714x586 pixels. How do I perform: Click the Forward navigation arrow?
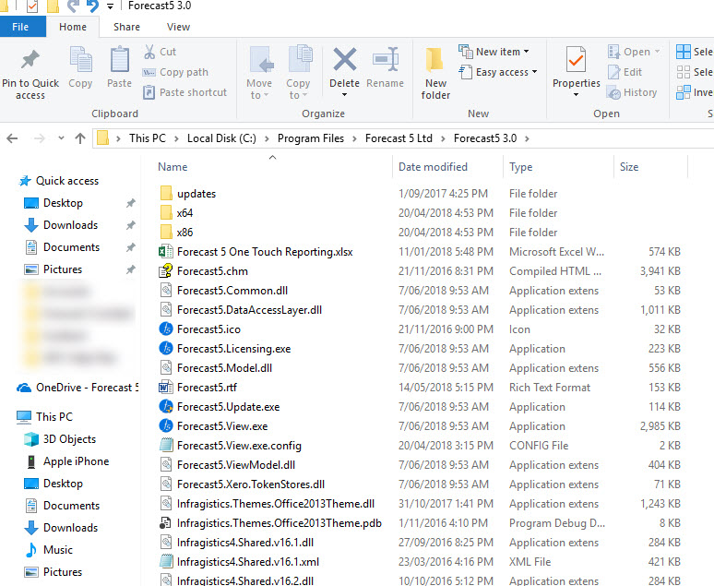point(40,138)
